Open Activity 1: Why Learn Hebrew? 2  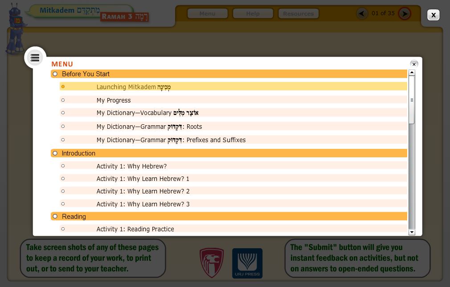(233, 191)
